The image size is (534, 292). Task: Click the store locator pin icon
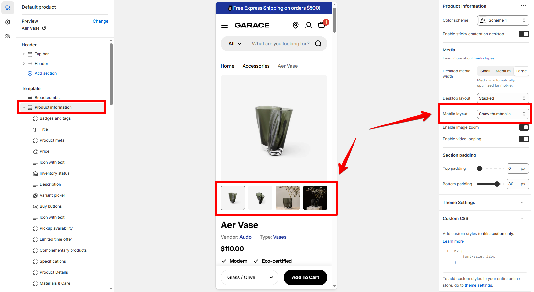pos(295,25)
